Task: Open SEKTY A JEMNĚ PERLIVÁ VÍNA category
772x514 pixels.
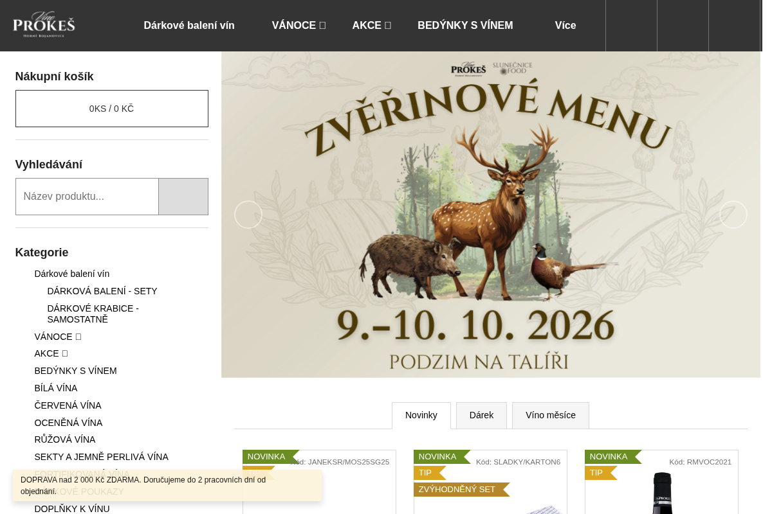Action: [102, 457]
